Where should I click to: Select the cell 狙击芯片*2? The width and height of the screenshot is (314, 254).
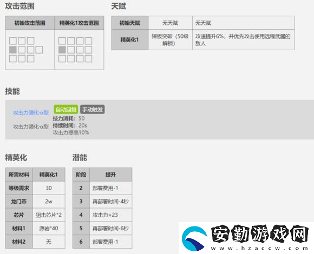click(49, 215)
